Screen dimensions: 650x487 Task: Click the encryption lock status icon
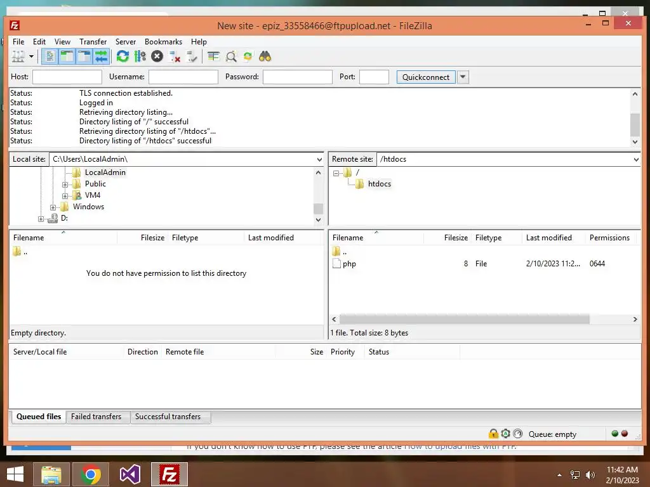493,434
